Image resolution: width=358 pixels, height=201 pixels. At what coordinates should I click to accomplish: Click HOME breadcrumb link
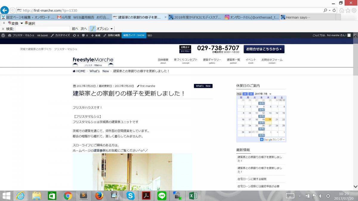pos(79,71)
